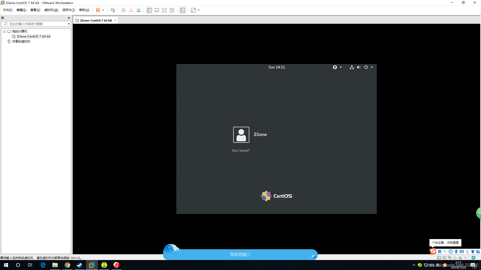The image size is (481, 270).
Task: Open the 帮助(H) menu
Action: coord(84,10)
